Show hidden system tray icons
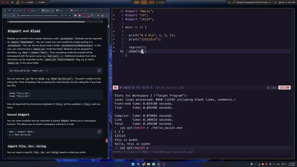This screenshot has width=297, height=167. click(248, 164)
